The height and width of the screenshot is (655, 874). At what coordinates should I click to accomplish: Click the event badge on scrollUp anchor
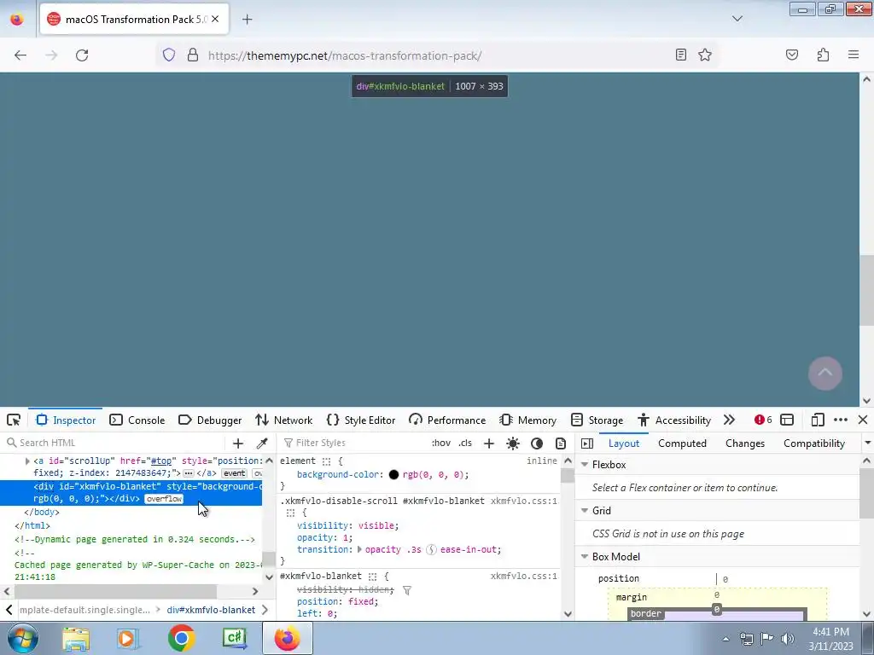click(234, 473)
